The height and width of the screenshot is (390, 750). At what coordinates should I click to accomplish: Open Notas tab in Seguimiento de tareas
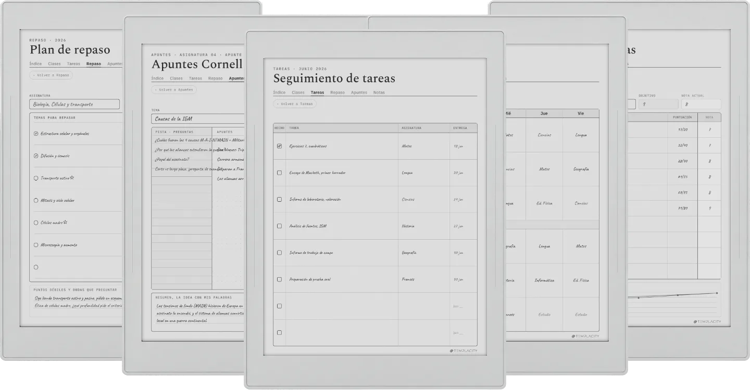pos(379,93)
